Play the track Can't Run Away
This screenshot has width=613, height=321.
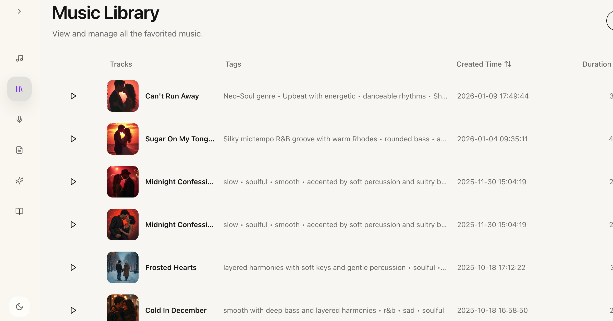click(73, 96)
